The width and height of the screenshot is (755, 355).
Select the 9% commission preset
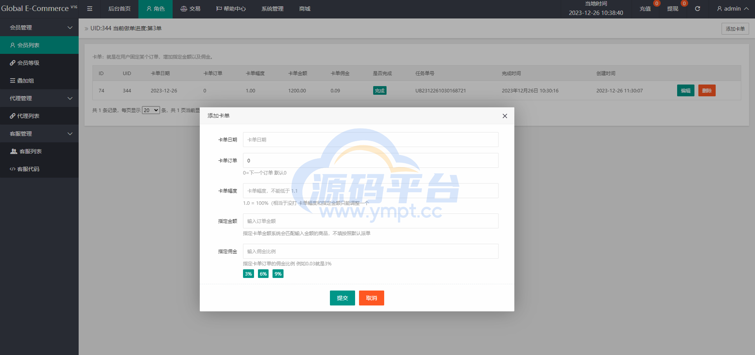(278, 274)
